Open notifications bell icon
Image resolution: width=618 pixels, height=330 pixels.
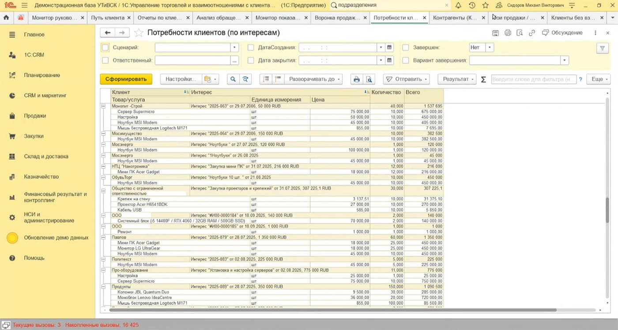[458, 5]
